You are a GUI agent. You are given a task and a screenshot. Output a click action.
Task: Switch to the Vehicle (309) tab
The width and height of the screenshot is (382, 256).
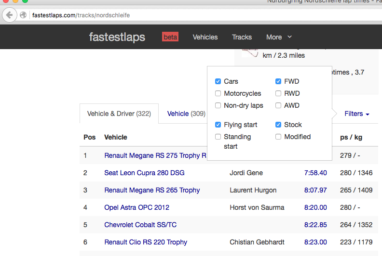[186, 114]
